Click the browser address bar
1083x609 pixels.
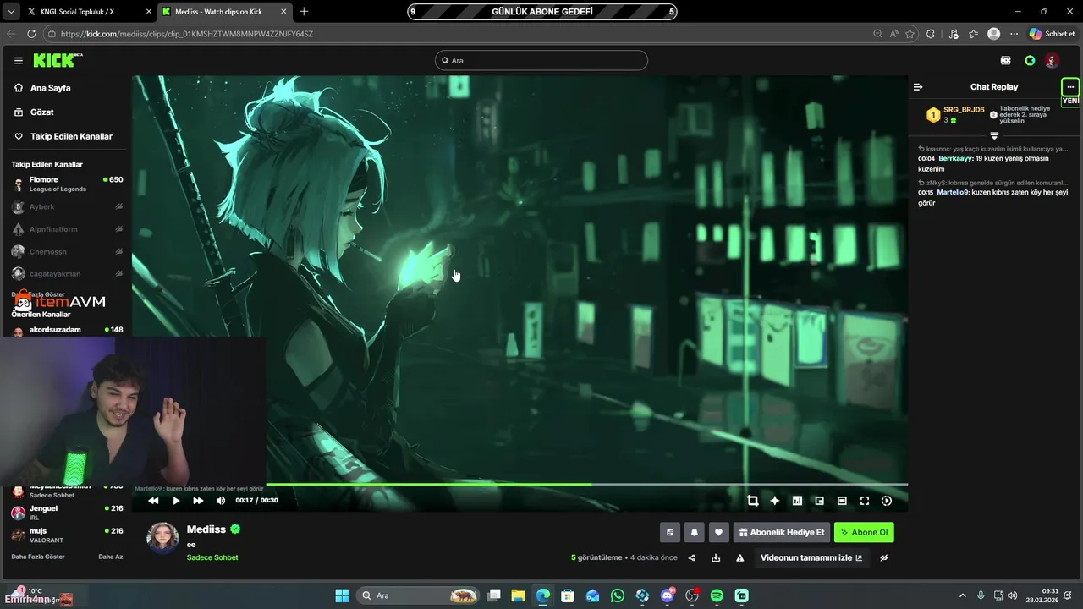457,34
